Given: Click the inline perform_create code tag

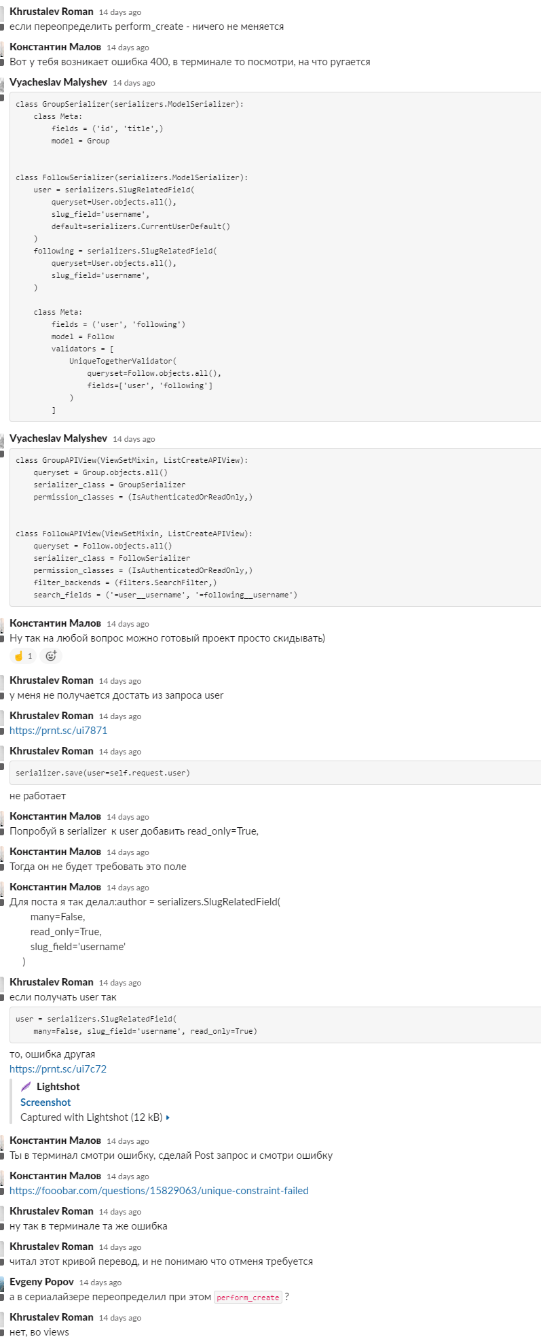Looking at the screenshot, I should click(x=248, y=1298).
